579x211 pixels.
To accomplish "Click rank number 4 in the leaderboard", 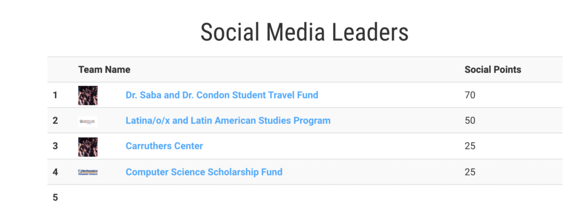I will [55, 172].
